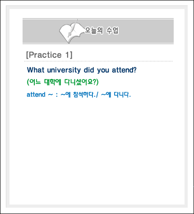Click the word did in the sentence

pos(89,70)
